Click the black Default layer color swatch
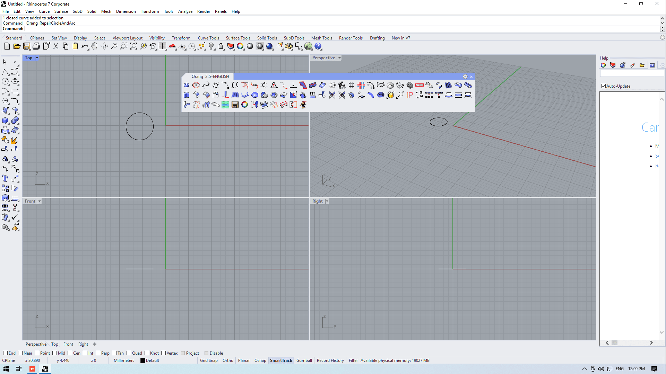666x374 pixels. coord(142,360)
